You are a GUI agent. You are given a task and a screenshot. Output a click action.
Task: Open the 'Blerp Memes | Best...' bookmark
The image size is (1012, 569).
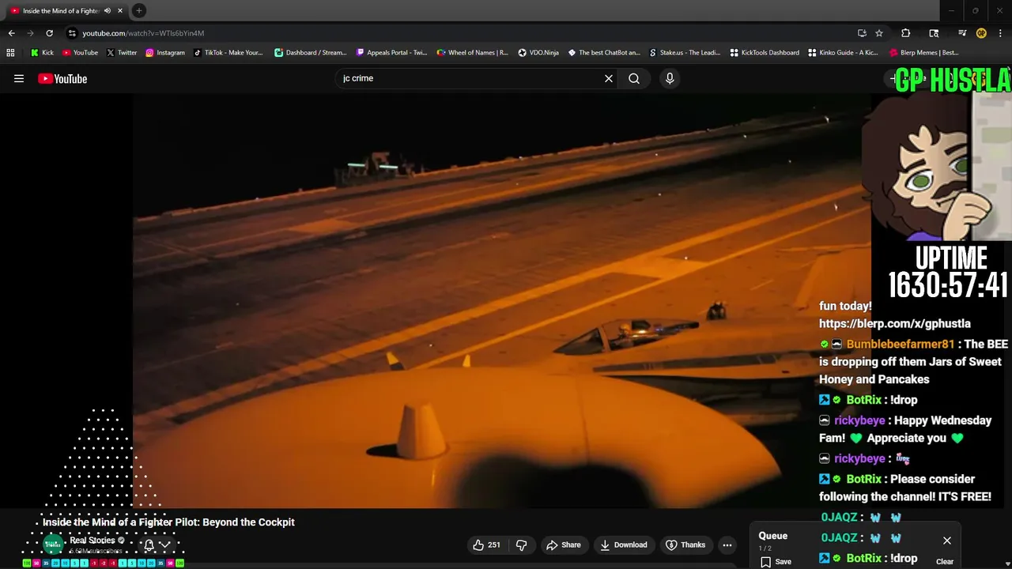924,53
